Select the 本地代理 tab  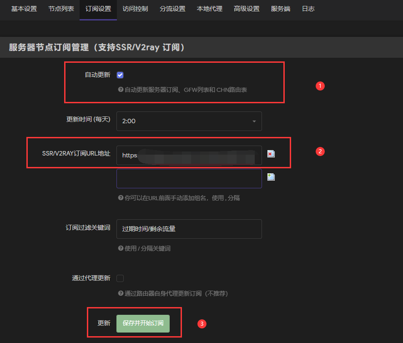(210, 9)
